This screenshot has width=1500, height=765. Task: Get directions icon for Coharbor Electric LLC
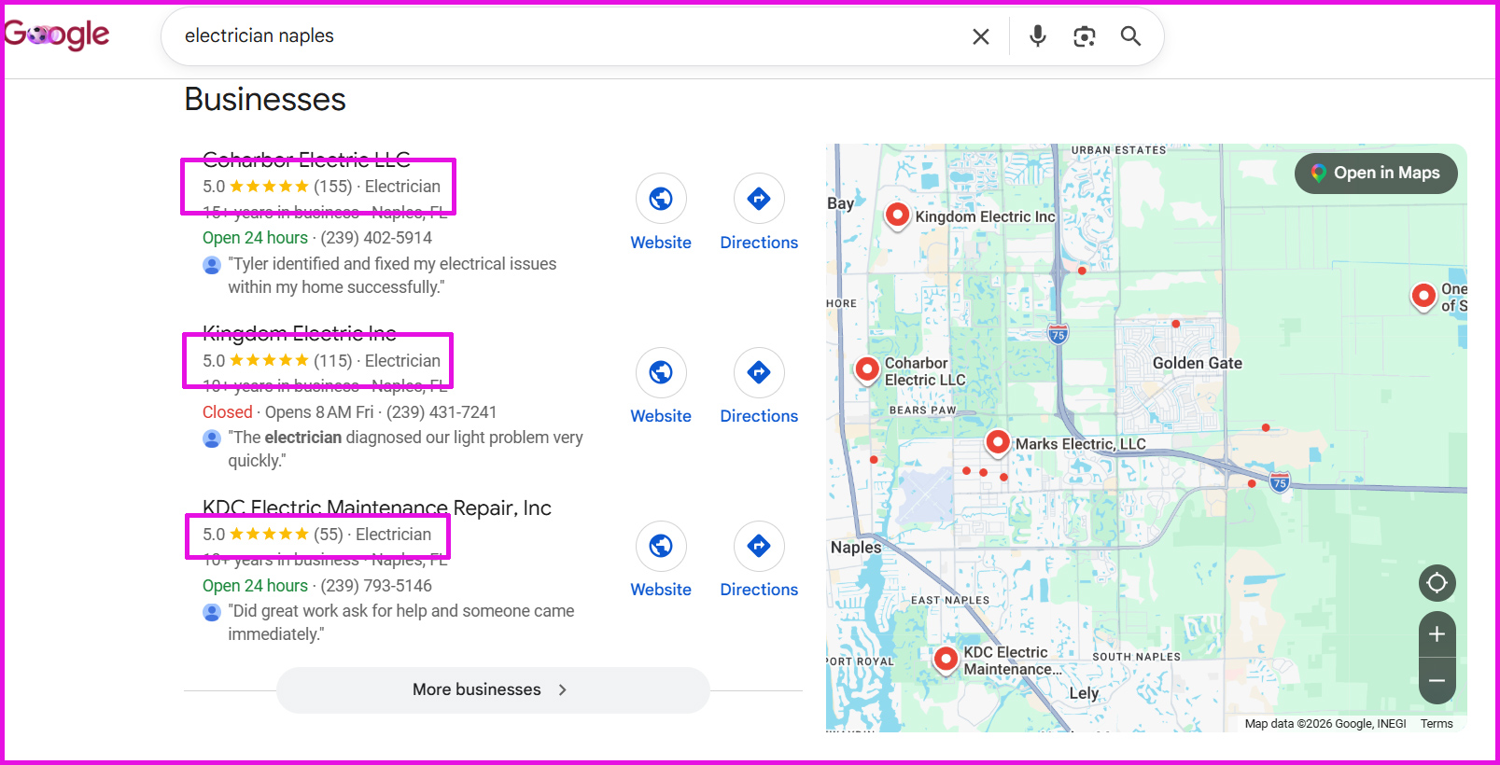tap(759, 199)
